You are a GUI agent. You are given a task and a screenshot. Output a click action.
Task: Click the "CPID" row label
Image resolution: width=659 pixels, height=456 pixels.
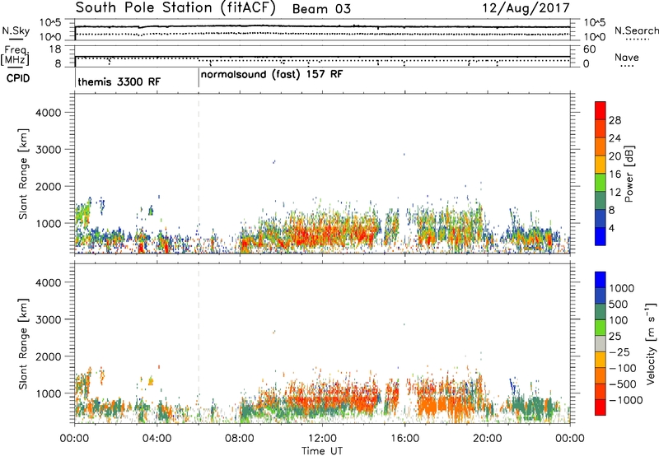click(18, 78)
